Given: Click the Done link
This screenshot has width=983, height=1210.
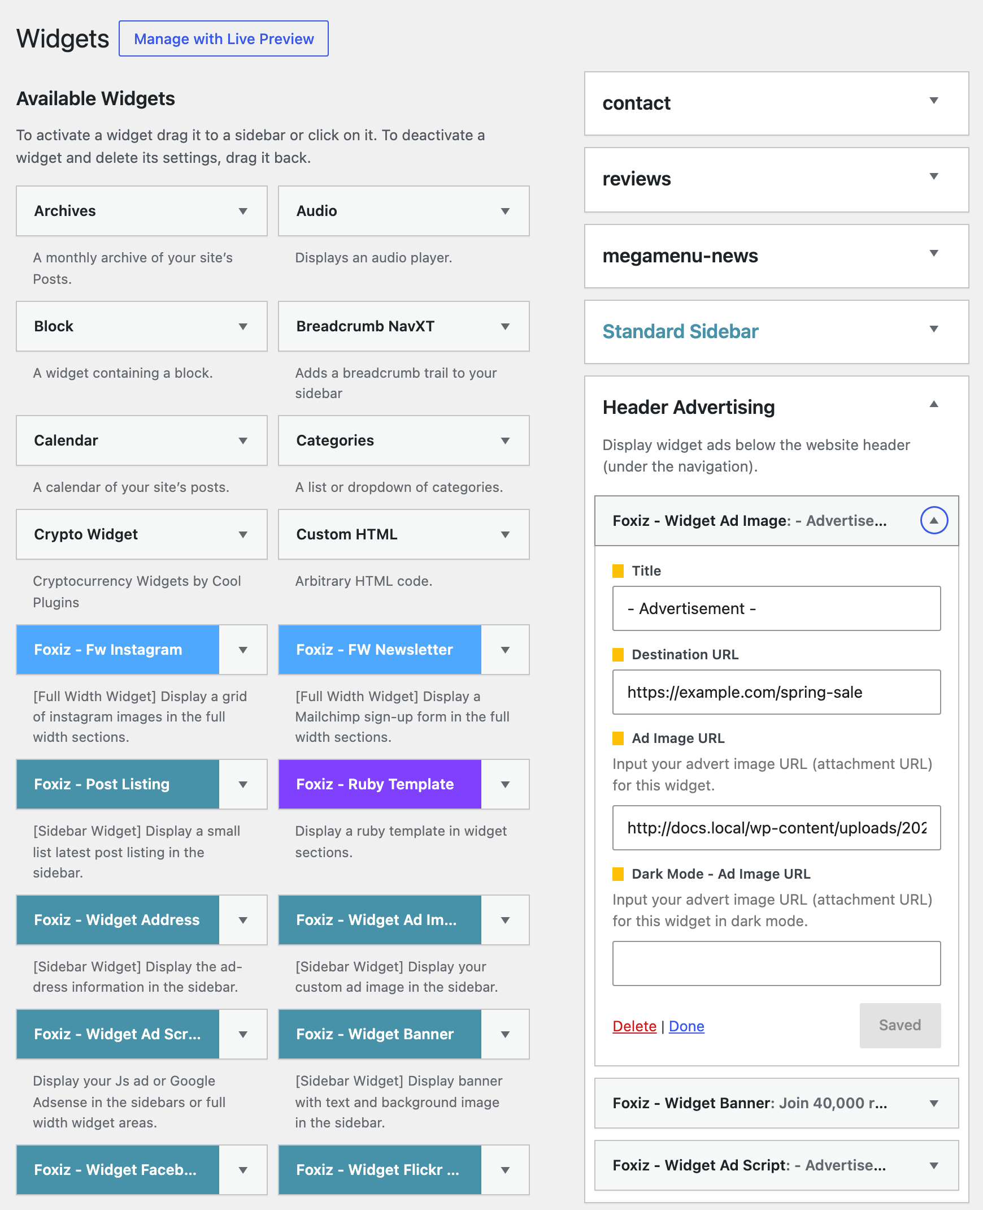Looking at the screenshot, I should tap(686, 1026).
